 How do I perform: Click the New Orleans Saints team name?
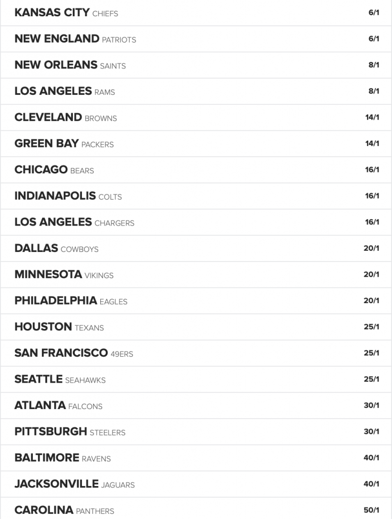pyautogui.click(x=70, y=65)
